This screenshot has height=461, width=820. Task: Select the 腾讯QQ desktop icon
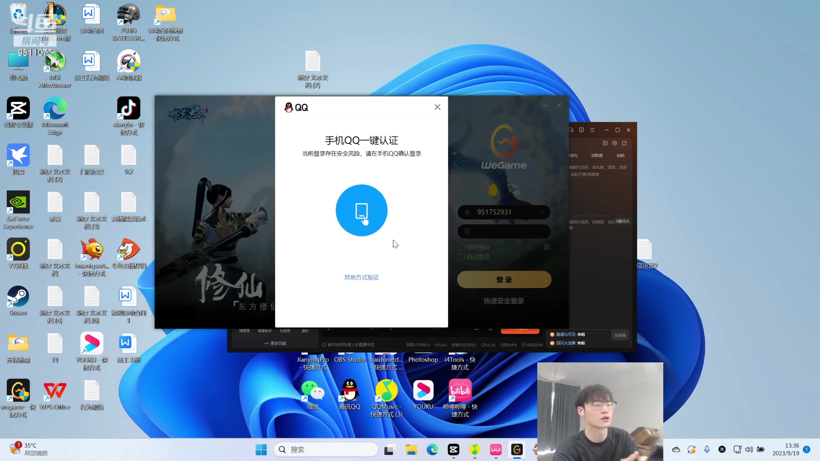pos(349,395)
